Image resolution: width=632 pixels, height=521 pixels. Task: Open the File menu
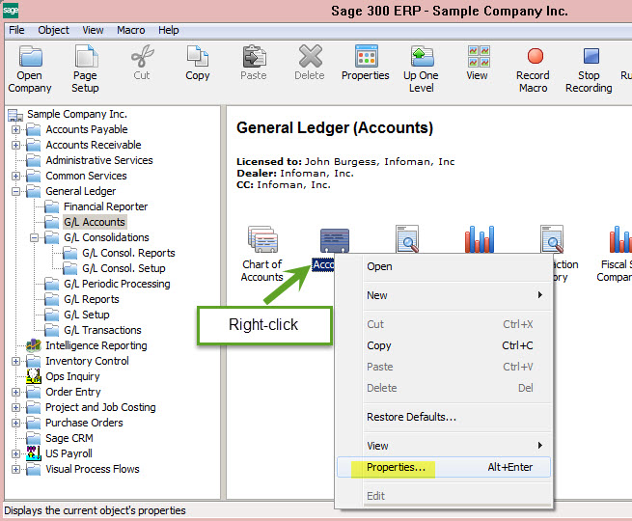click(x=16, y=30)
